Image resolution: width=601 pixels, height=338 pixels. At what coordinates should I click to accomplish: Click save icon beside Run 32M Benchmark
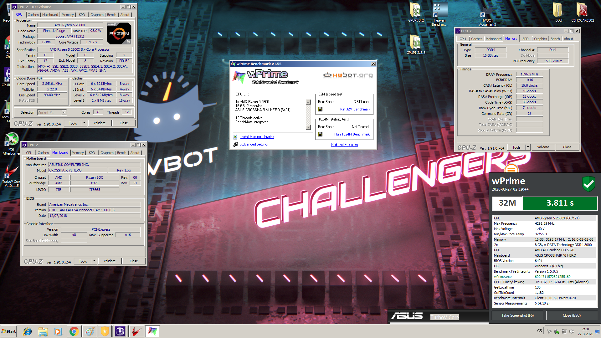[320, 109]
